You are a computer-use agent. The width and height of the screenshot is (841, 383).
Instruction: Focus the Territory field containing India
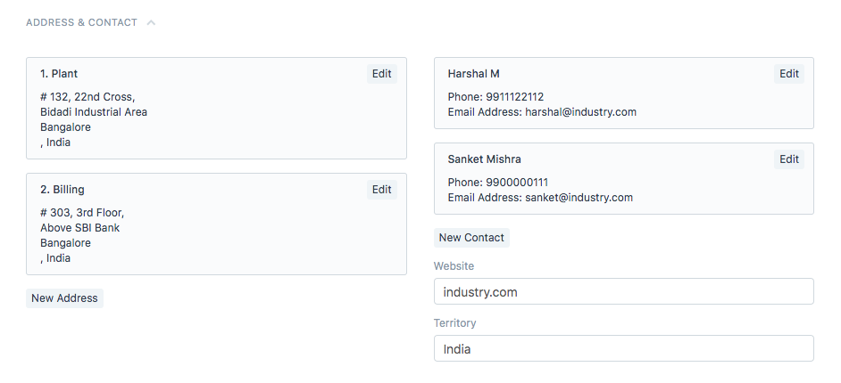[623, 349]
